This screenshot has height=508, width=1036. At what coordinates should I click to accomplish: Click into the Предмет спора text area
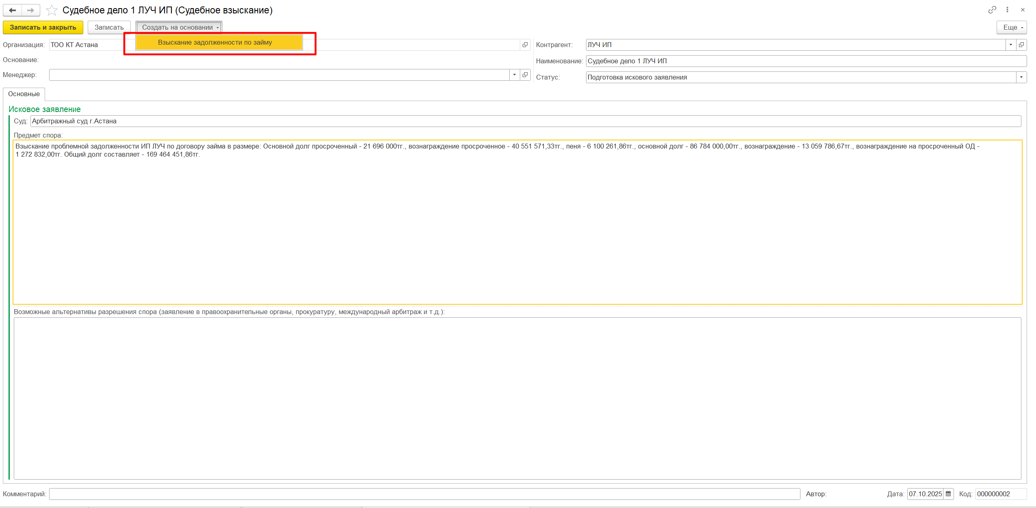click(517, 222)
